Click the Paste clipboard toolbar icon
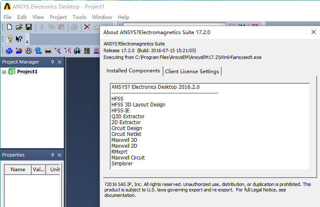Screen dimensions: 320x207 coord(62,27)
